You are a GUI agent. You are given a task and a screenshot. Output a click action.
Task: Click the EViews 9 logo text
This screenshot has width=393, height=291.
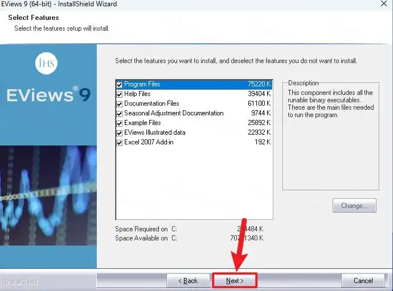[x=48, y=94]
